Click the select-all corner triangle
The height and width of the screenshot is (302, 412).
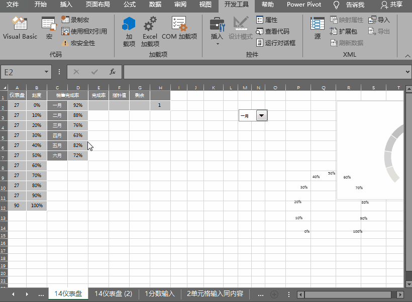(x=4, y=88)
